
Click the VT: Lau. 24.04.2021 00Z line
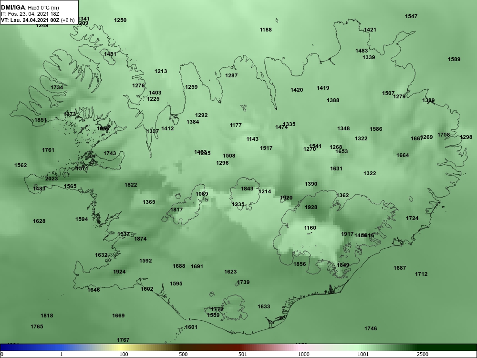(x=37, y=20)
